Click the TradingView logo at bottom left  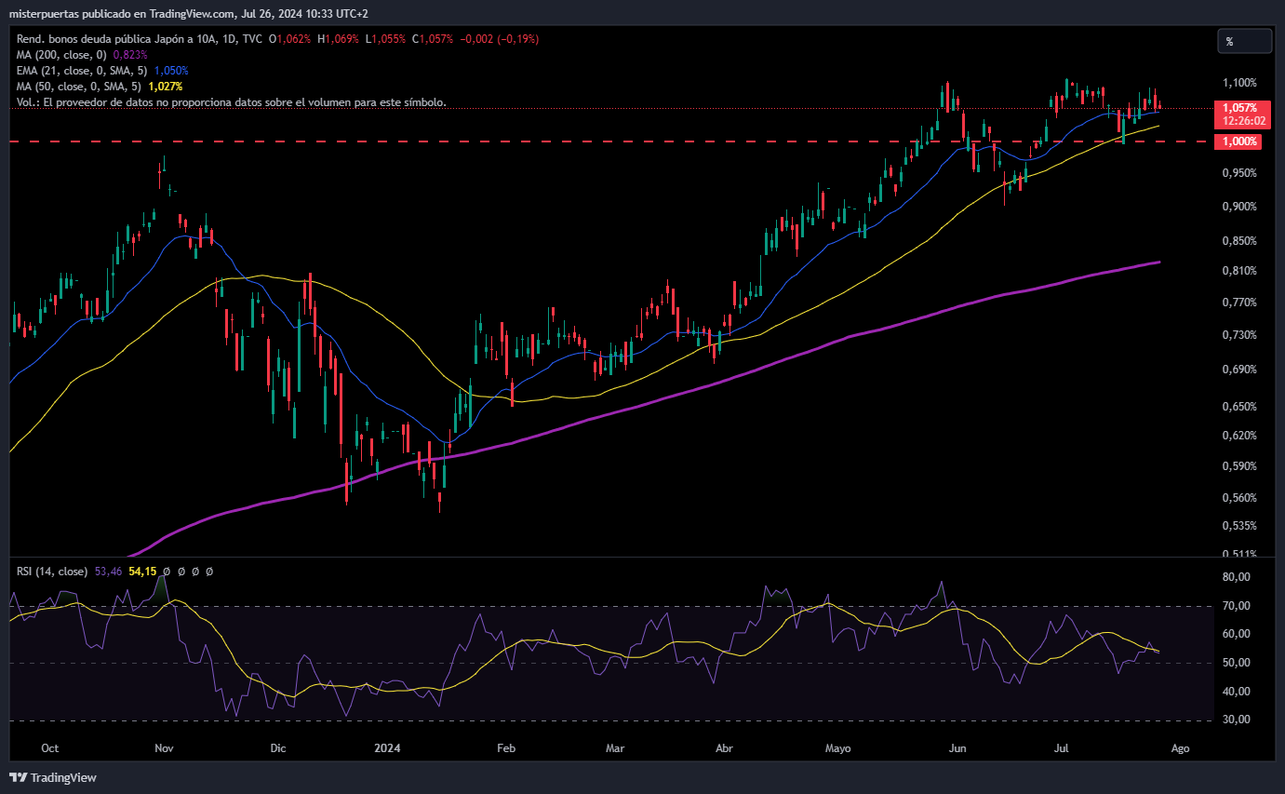coord(53,777)
